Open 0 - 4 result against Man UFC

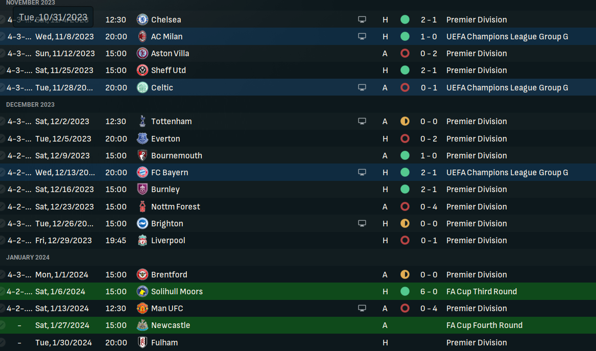pyautogui.click(x=429, y=309)
